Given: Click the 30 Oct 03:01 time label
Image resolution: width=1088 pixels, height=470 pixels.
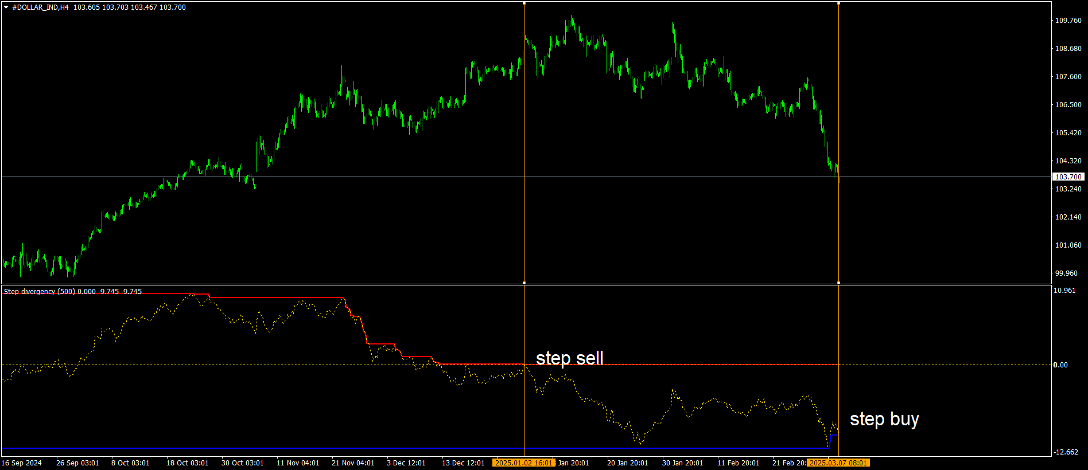Looking at the screenshot, I should pos(243,463).
